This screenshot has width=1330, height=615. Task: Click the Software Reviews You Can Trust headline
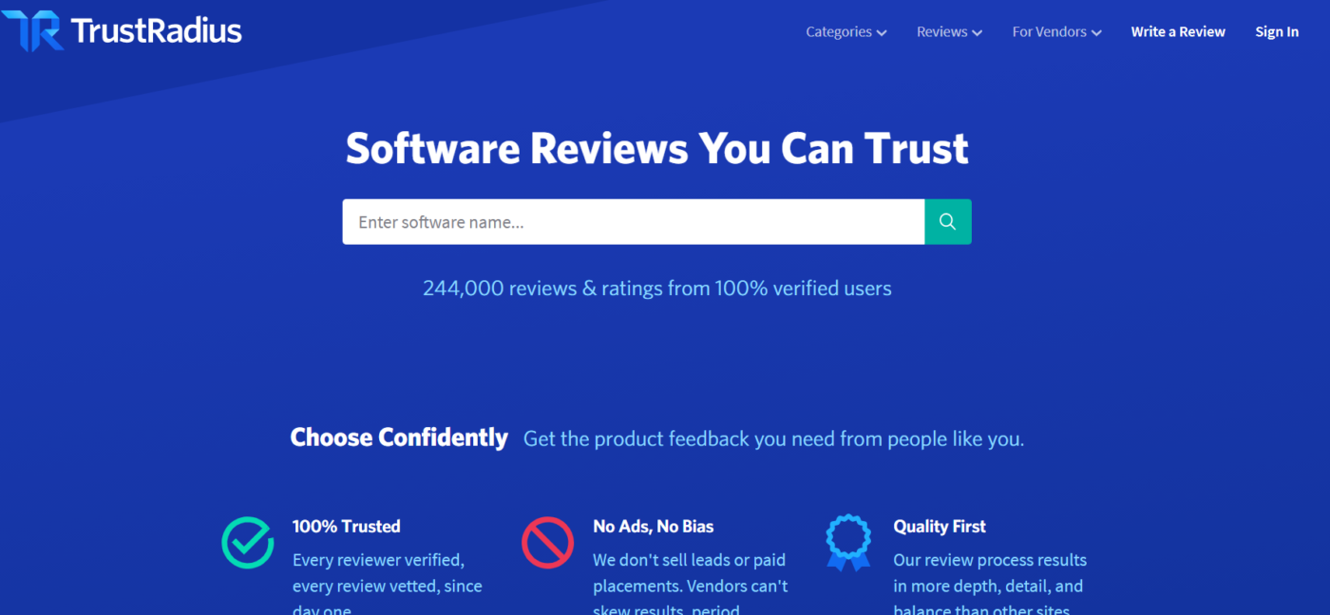click(x=656, y=149)
